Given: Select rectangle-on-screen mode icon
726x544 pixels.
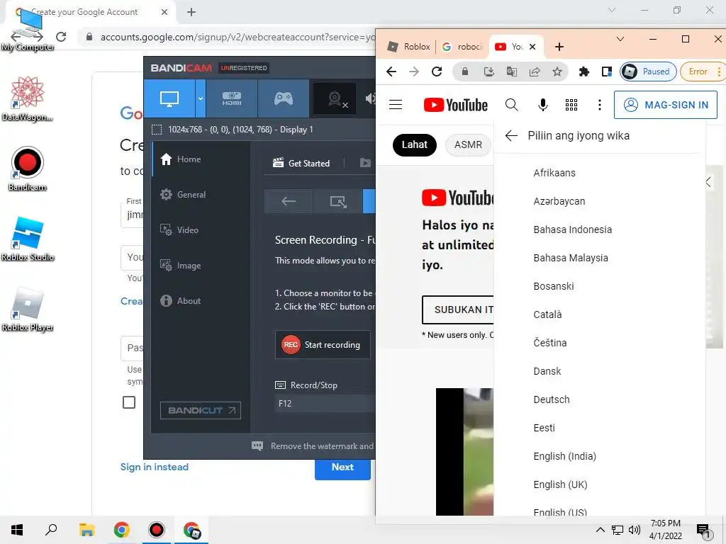Looking at the screenshot, I should [338, 201].
